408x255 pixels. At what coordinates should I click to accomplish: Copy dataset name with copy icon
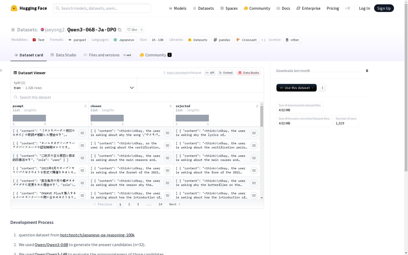point(120,30)
